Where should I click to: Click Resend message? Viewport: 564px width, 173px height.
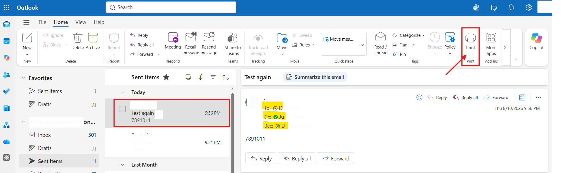point(209,44)
